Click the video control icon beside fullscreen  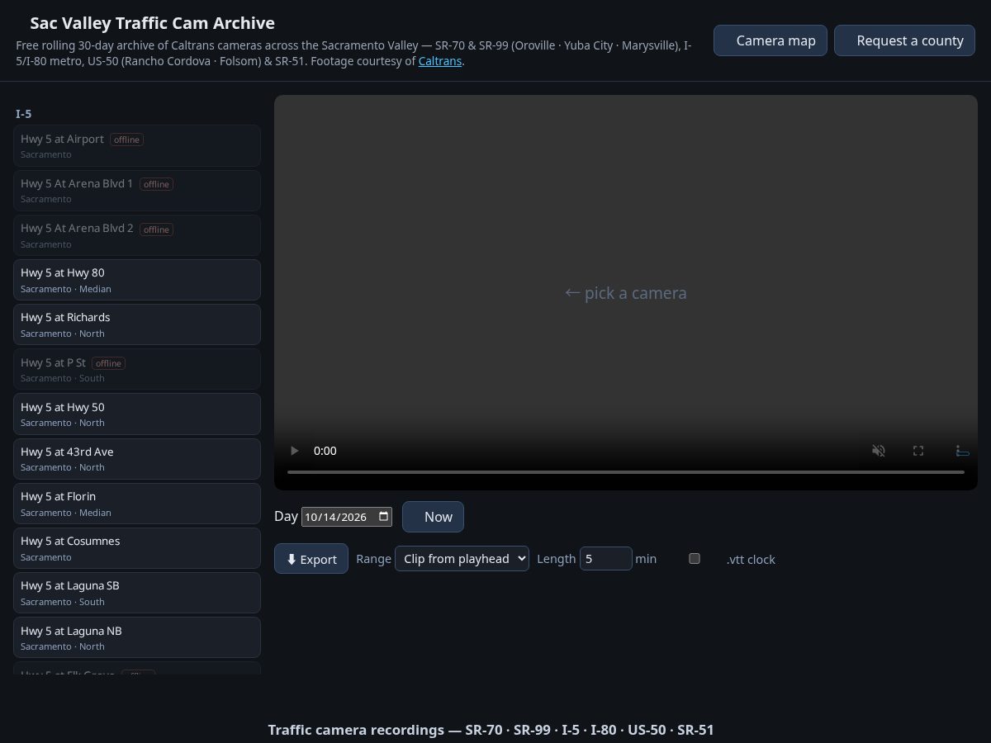point(962,451)
